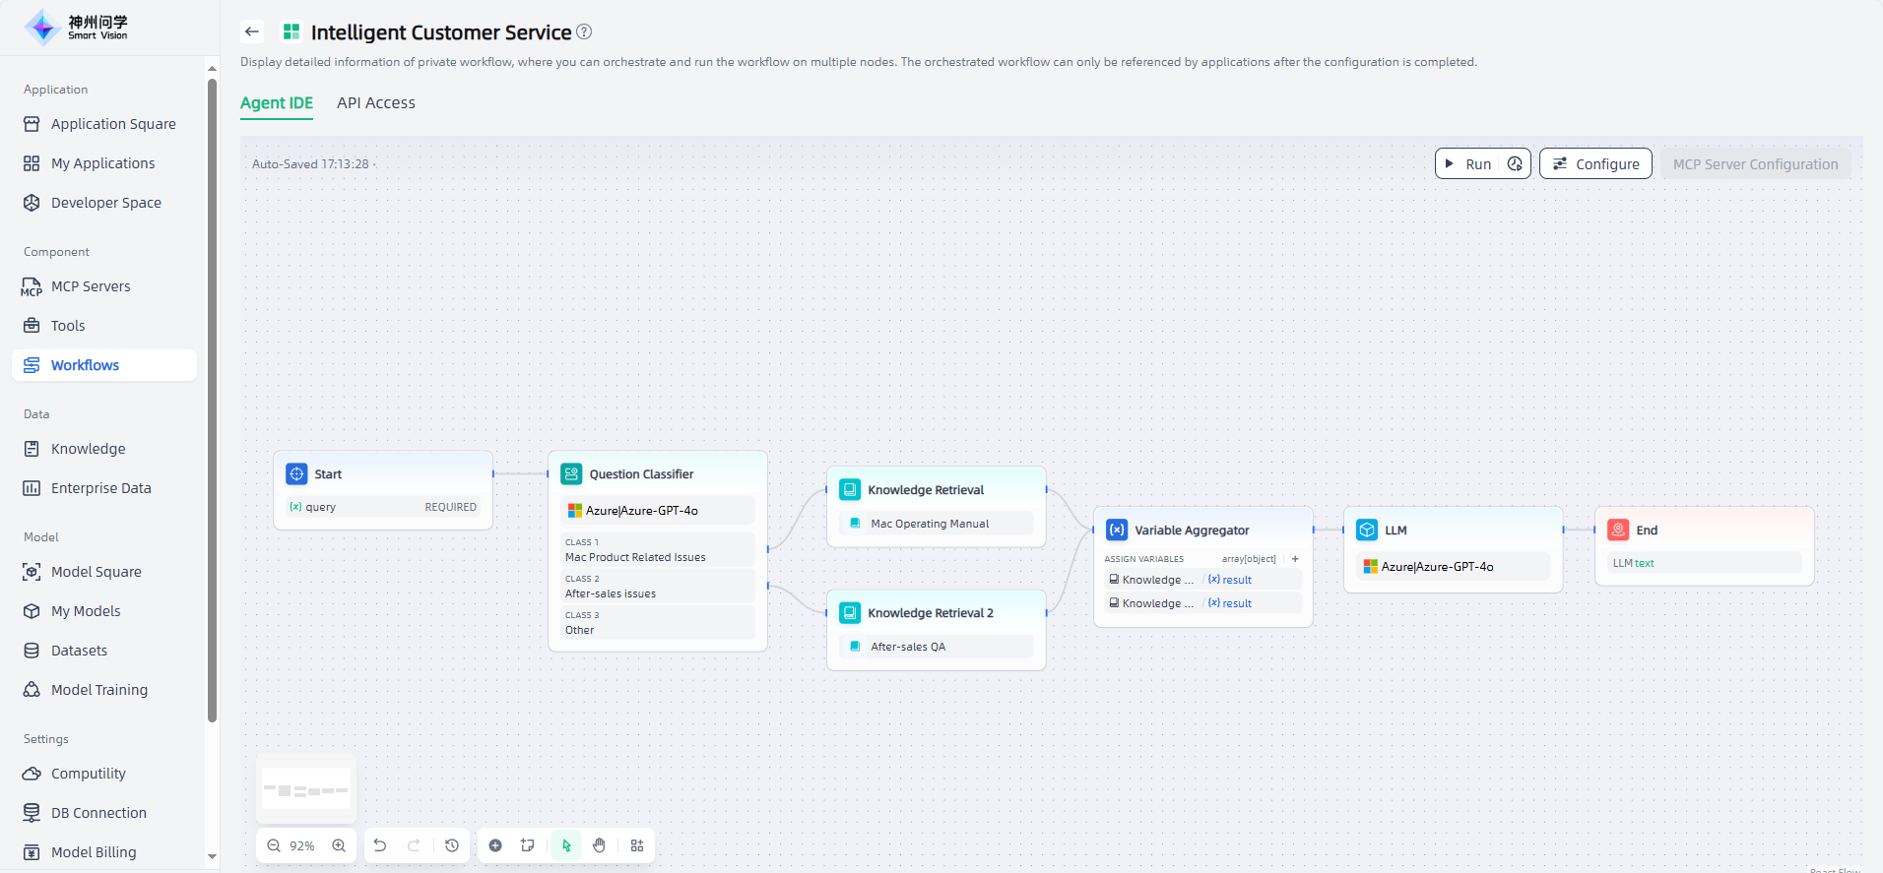The height and width of the screenshot is (873, 1883).
Task: Click the help icon beside the workflow title
Action: (584, 31)
